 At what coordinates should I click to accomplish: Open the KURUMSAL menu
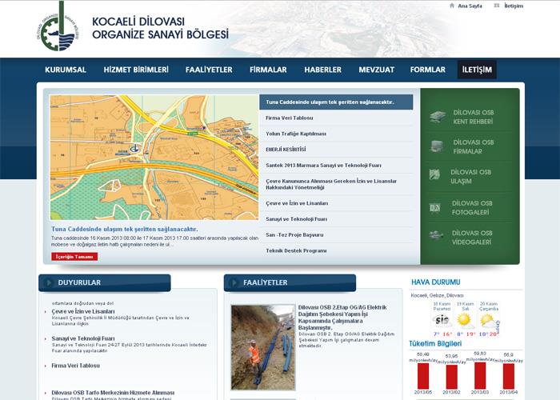(66, 70)
